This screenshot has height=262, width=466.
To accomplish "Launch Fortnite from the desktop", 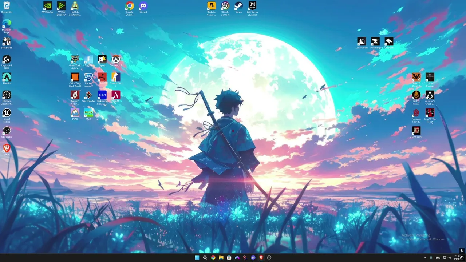I will tap(88, 61).
